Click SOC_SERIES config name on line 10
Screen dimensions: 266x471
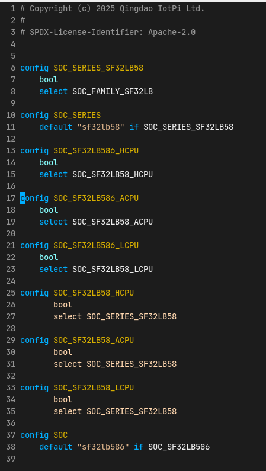(77, 116)
